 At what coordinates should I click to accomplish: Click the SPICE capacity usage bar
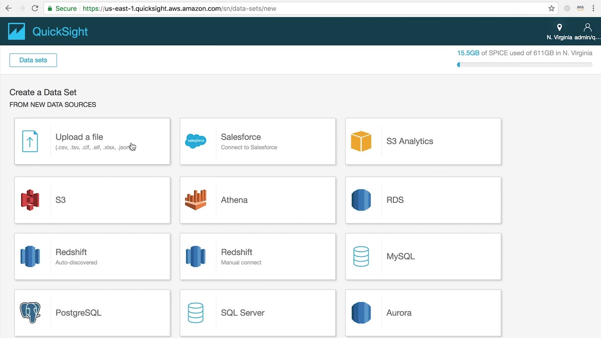524,65
